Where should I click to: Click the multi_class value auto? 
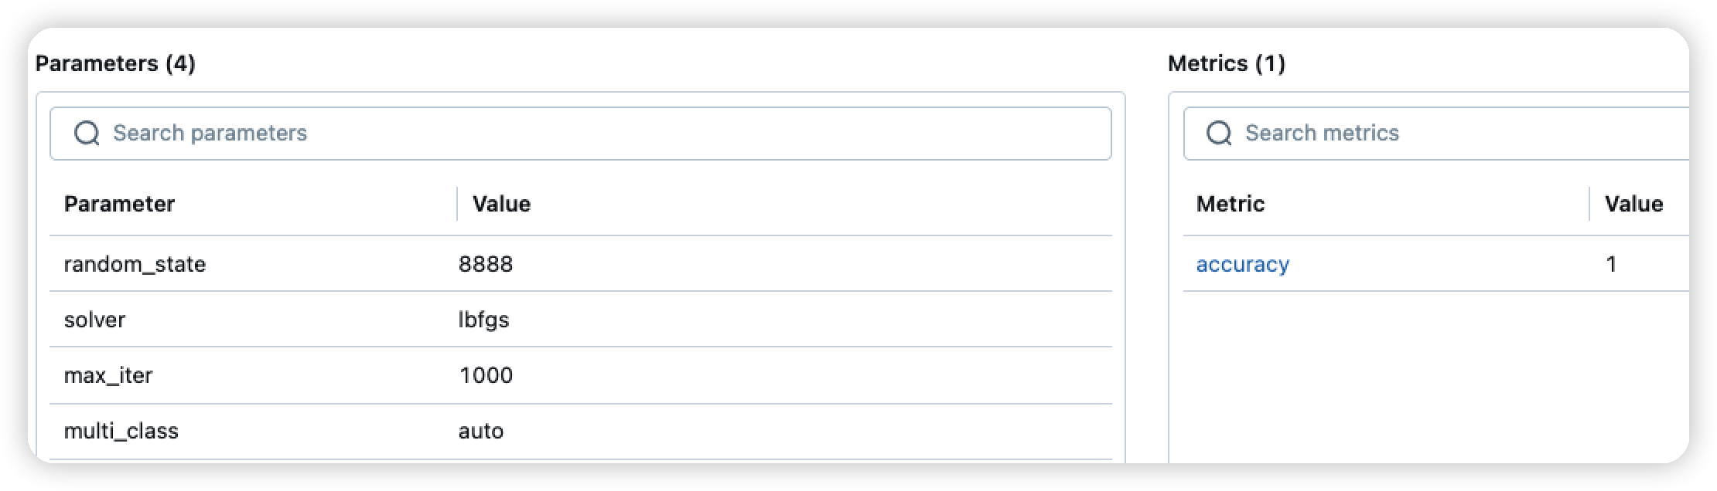pos(480,432)
